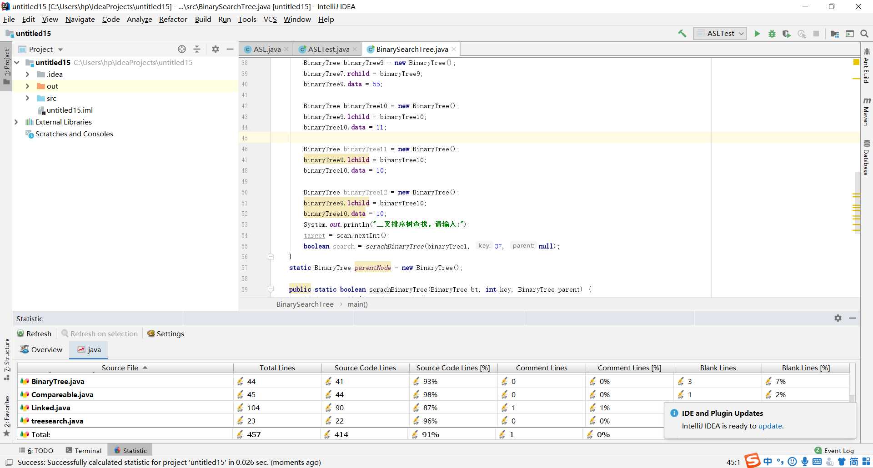
Task: Open the VCS menu
Action: point(270,19)
